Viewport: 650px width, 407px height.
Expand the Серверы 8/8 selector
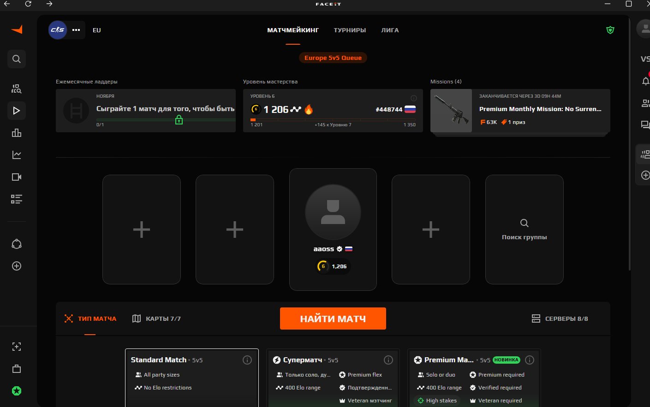(x=560, y=319)
